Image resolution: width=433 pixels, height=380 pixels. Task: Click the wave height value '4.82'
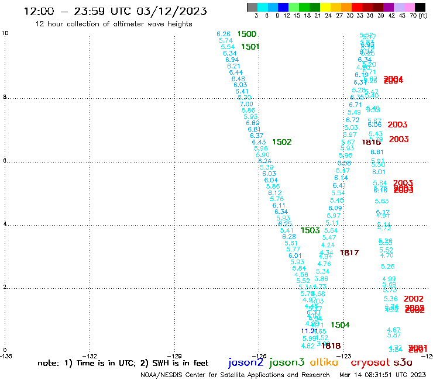click(308, 346)
